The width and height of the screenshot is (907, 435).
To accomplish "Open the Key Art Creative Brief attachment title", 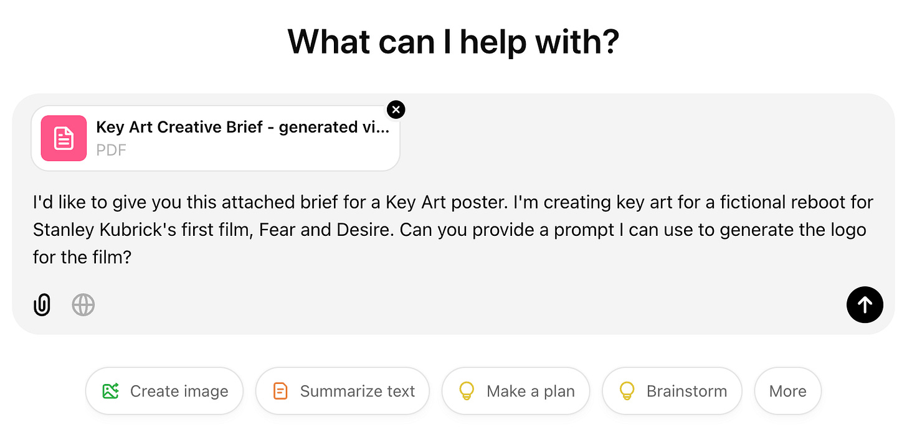I will [242, 128].
